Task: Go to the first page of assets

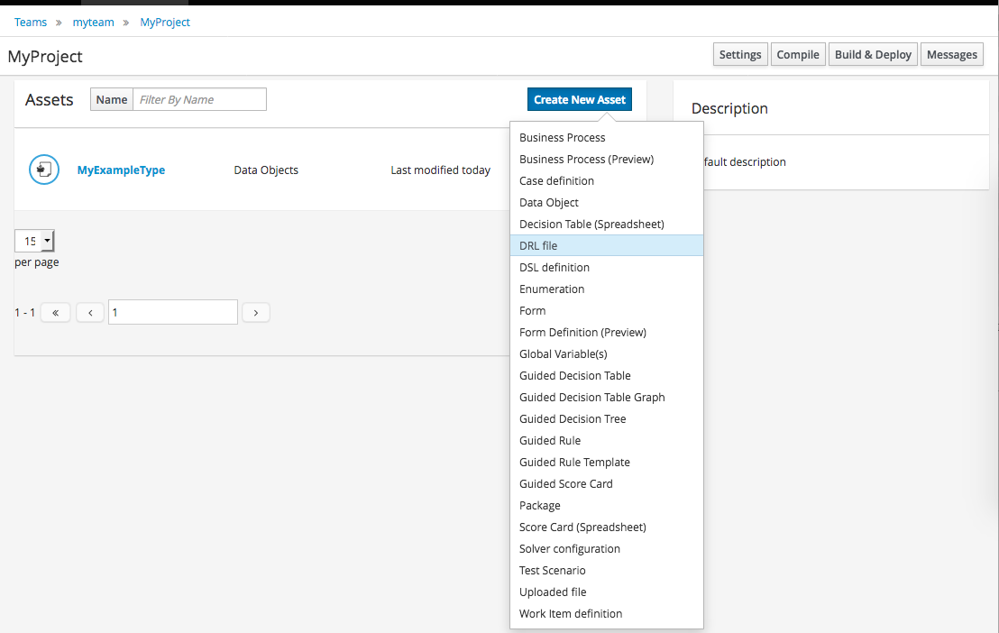Action: click(55, 313)
